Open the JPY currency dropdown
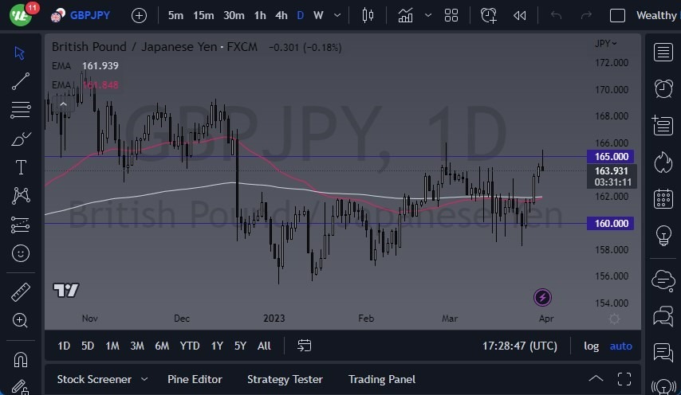The image size is (681, 395). coord(606,43)
